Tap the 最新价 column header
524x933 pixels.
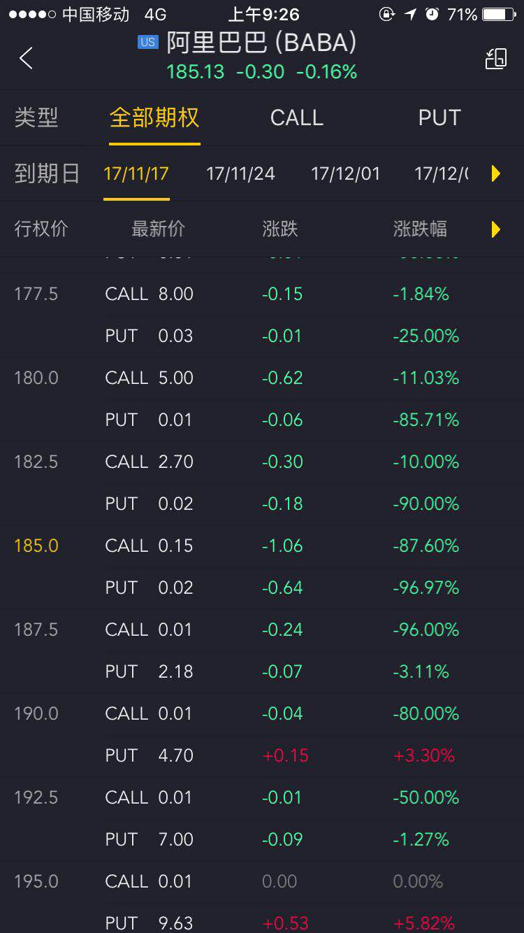point(158,229)
